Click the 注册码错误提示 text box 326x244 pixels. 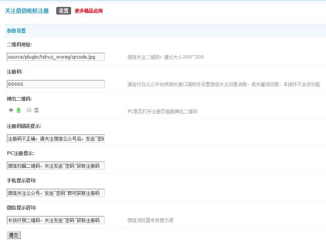point(56,139)
